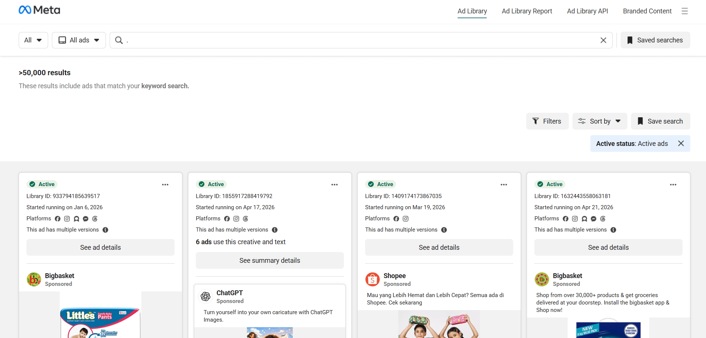See ad details for Bigbasket Jan 6 ad
This screenshot has width=706, height=338.
point(100,248)
